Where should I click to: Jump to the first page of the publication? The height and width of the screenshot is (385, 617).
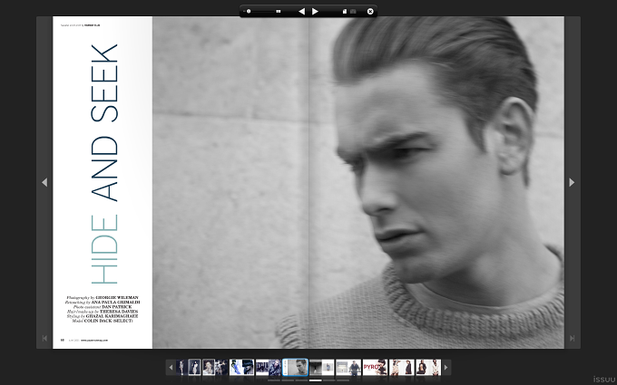pyautogui.click(x=44, y=338)
